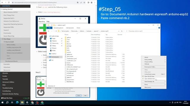The height and width of the screenshot is (106, 190).
Task: Bookmark this page with the star icon
Action: [84, 3]
